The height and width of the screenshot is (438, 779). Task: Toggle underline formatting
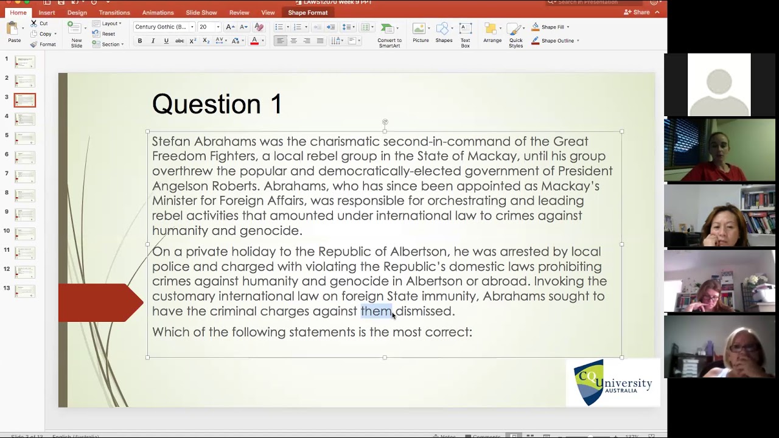coord(166,41)
